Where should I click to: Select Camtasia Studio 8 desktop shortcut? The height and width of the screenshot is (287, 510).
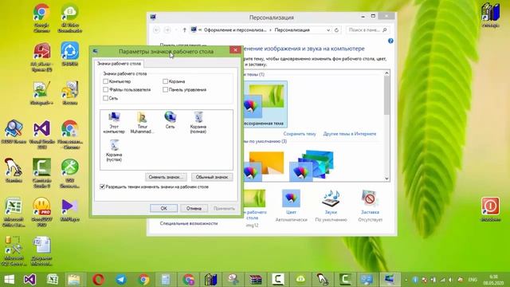click(x=41, y=173)
